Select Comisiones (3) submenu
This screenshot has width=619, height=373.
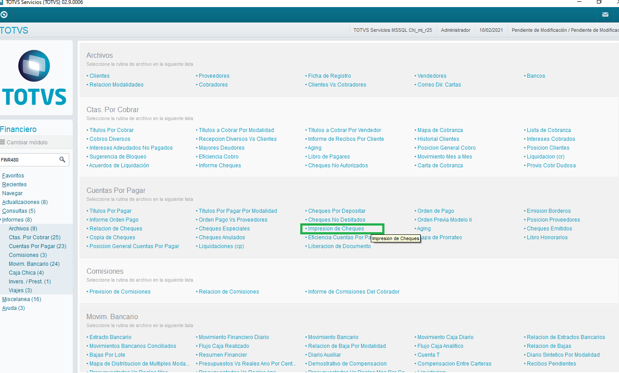(x=28, y=255)
